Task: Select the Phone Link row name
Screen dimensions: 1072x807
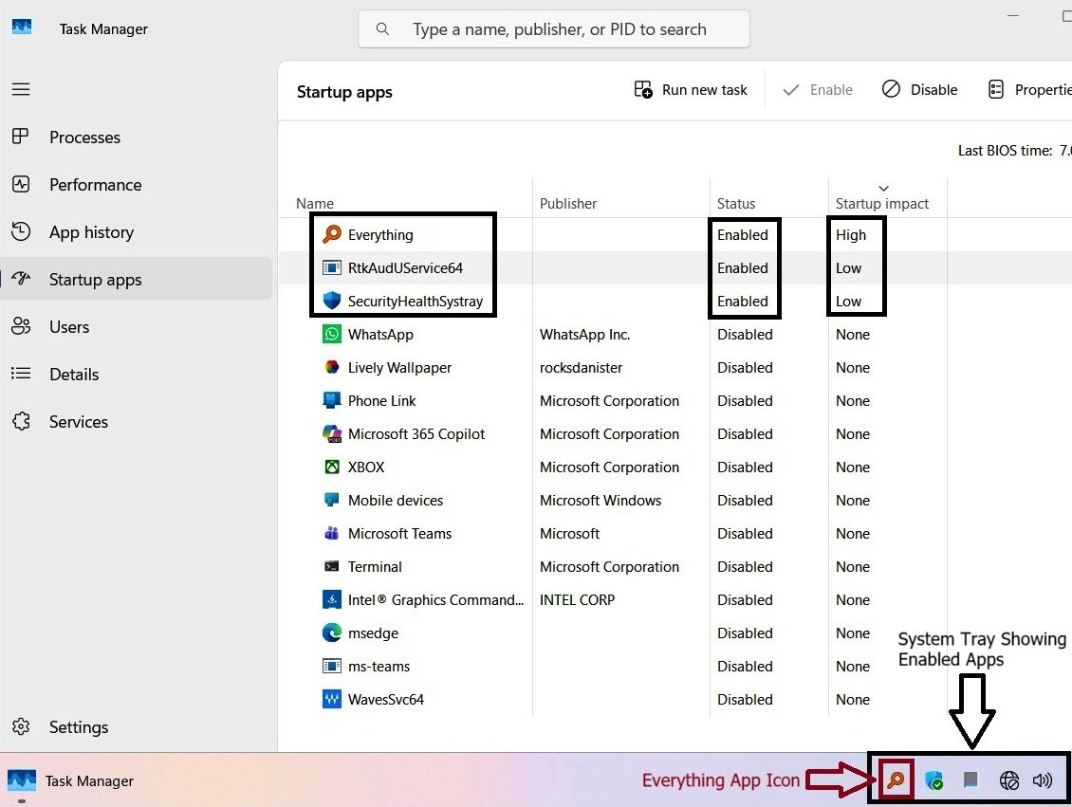Action: (381, 400)
